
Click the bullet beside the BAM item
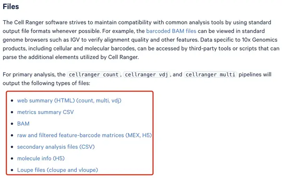(11, 124)
